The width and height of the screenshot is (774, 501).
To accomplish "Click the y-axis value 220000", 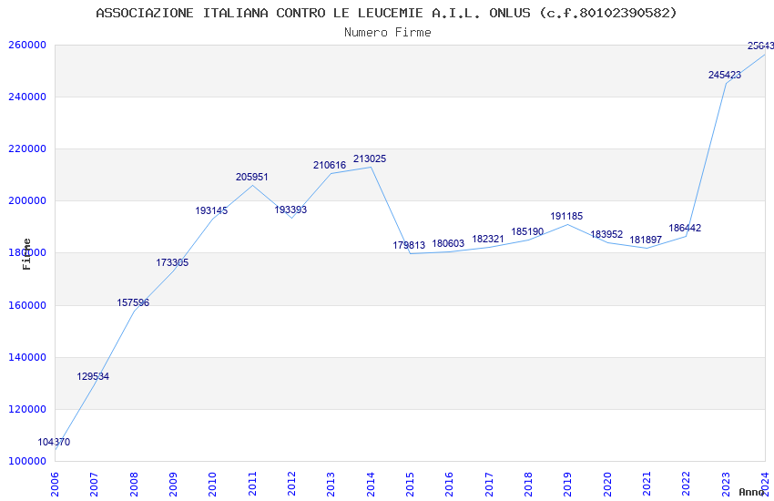I will pos(27,148).
